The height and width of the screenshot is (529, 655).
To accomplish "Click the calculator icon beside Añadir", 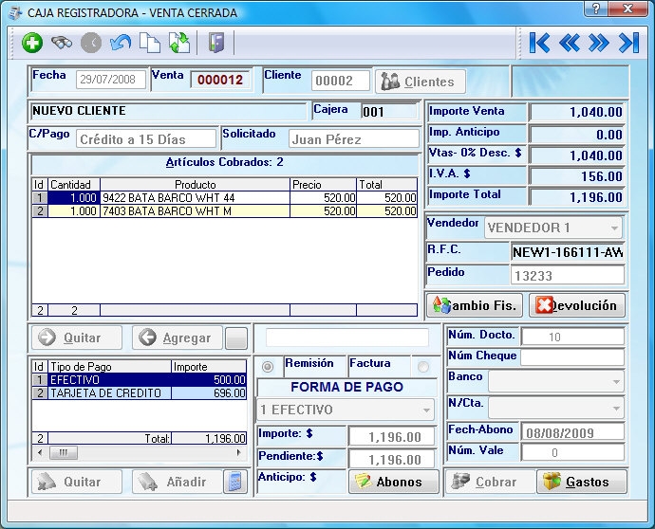I will [x=235, y=482].
